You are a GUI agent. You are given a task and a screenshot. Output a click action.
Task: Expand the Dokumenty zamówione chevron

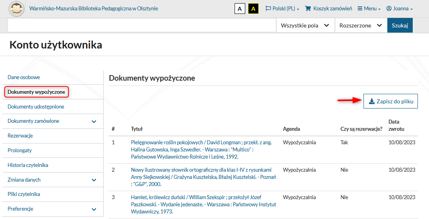coord(94,121)
